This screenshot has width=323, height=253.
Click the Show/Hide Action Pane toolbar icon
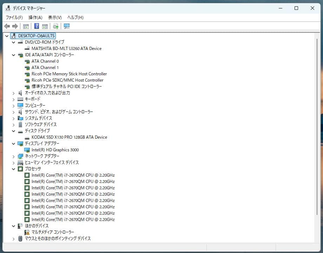click(45, 26)
